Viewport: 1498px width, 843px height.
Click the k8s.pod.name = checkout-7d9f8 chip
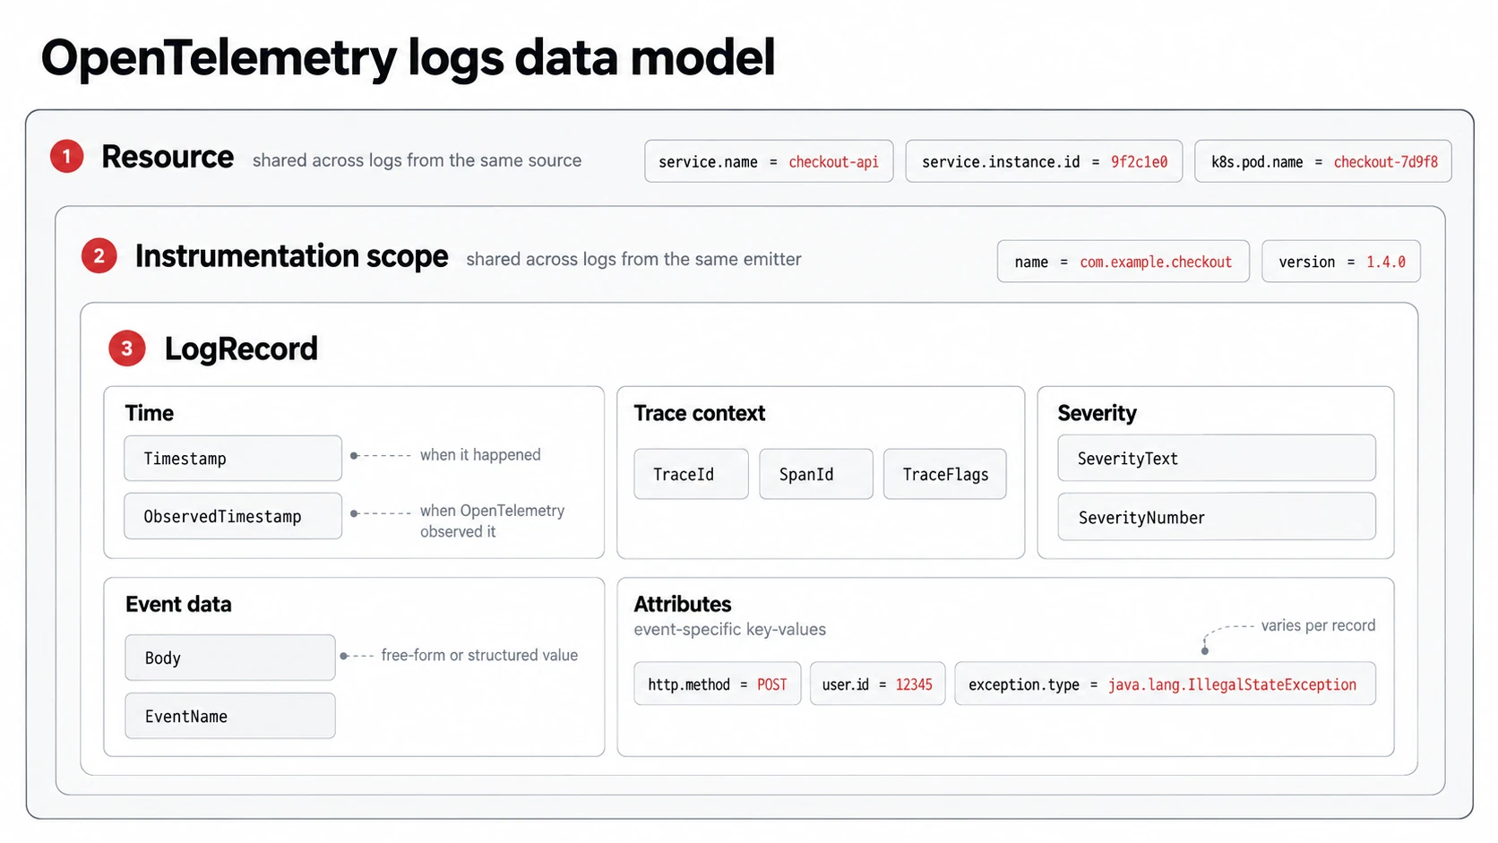[1323, 161]
